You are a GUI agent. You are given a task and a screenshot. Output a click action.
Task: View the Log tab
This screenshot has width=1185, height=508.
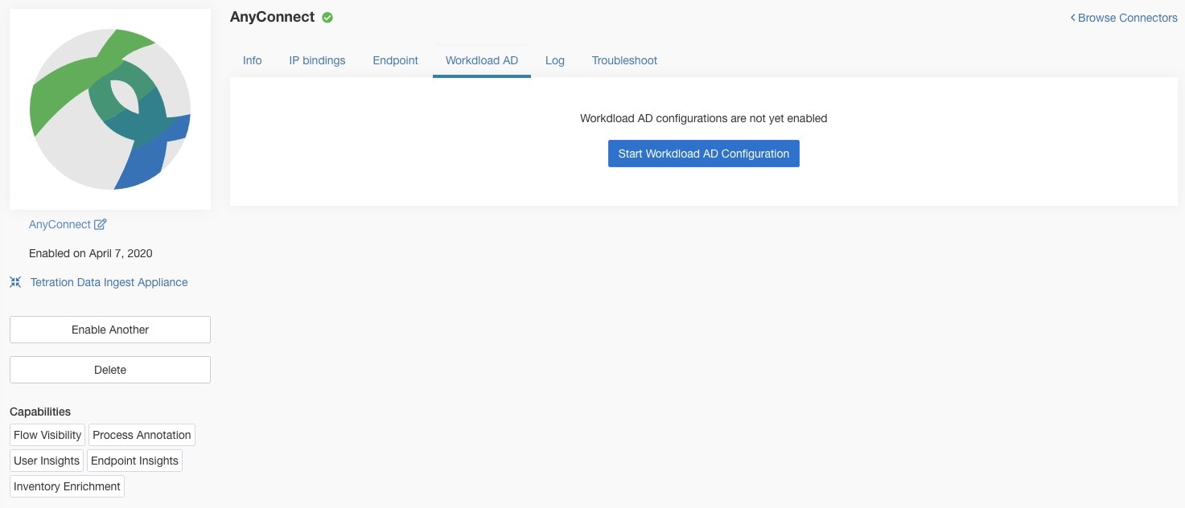pos(555,60)
